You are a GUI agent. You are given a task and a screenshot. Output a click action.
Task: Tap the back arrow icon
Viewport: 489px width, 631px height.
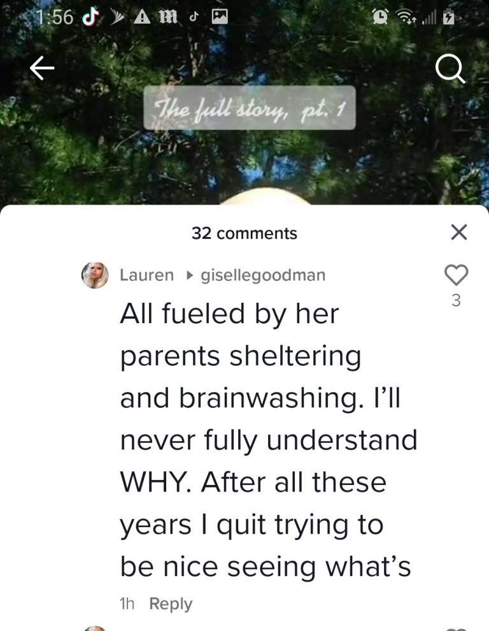42,68
